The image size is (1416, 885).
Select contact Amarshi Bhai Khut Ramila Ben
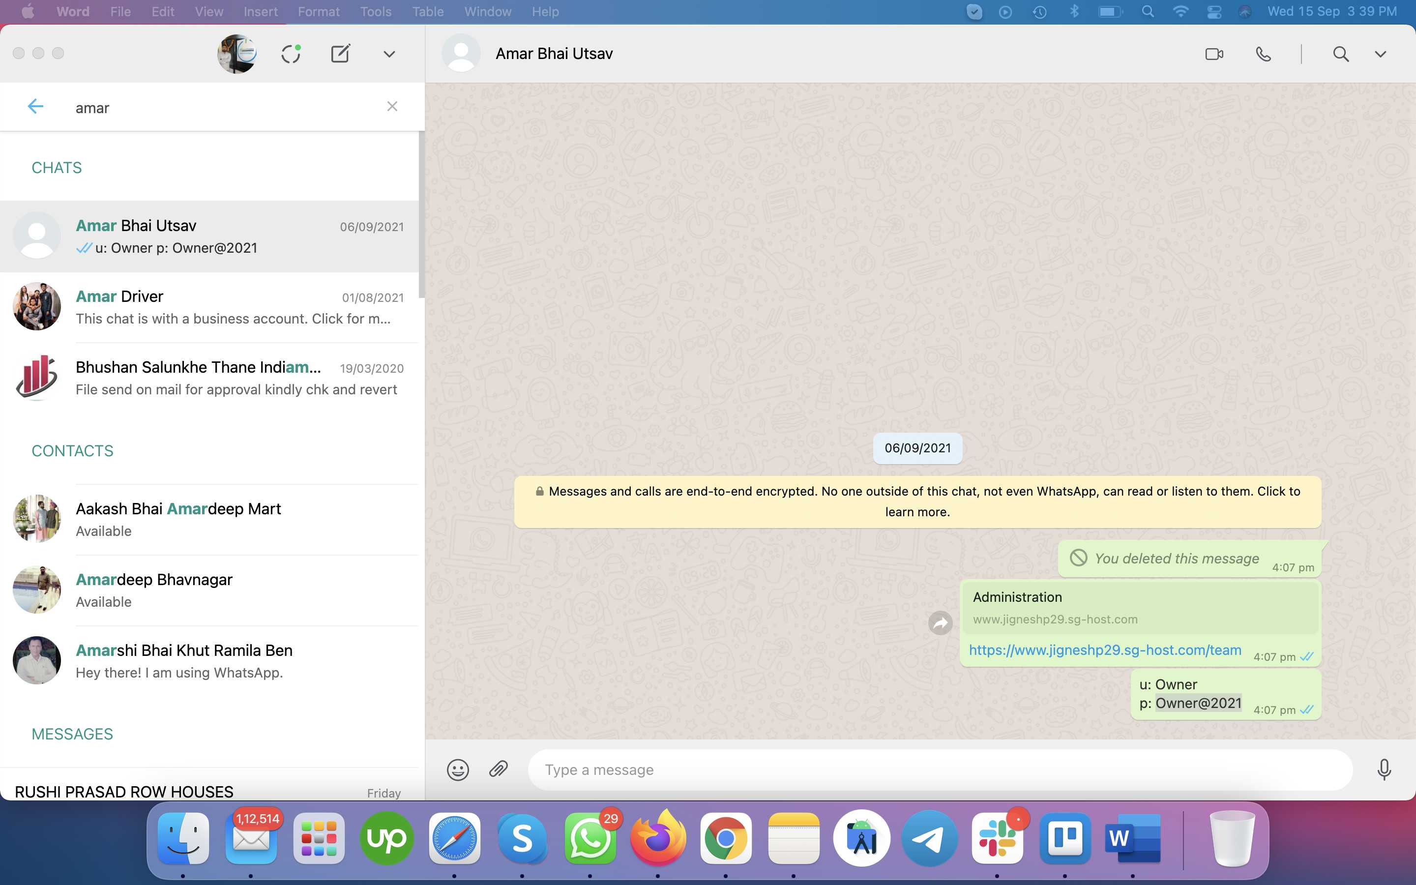tap(209, 661)
